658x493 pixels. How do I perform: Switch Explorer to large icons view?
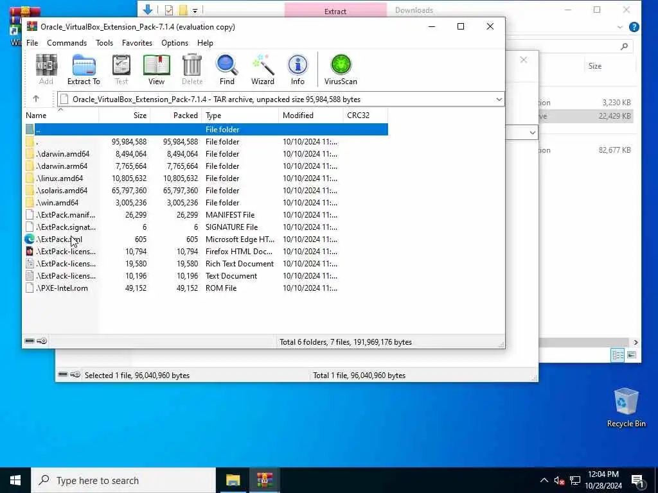coord(632,355)
